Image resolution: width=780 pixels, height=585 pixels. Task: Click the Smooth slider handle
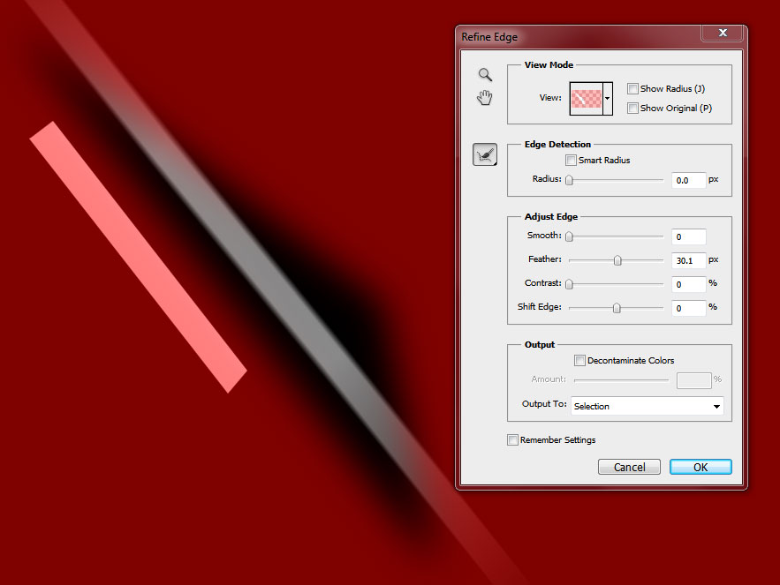570,236
